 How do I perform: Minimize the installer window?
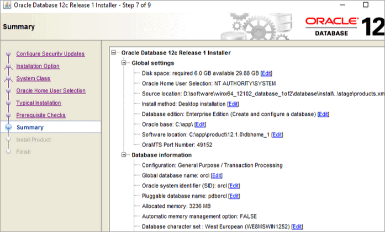pyautogui.click(x=343, y=5)
